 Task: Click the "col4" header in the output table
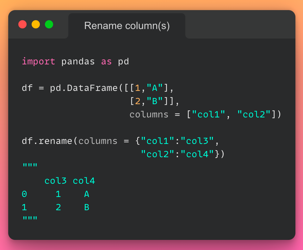[84, 181]
